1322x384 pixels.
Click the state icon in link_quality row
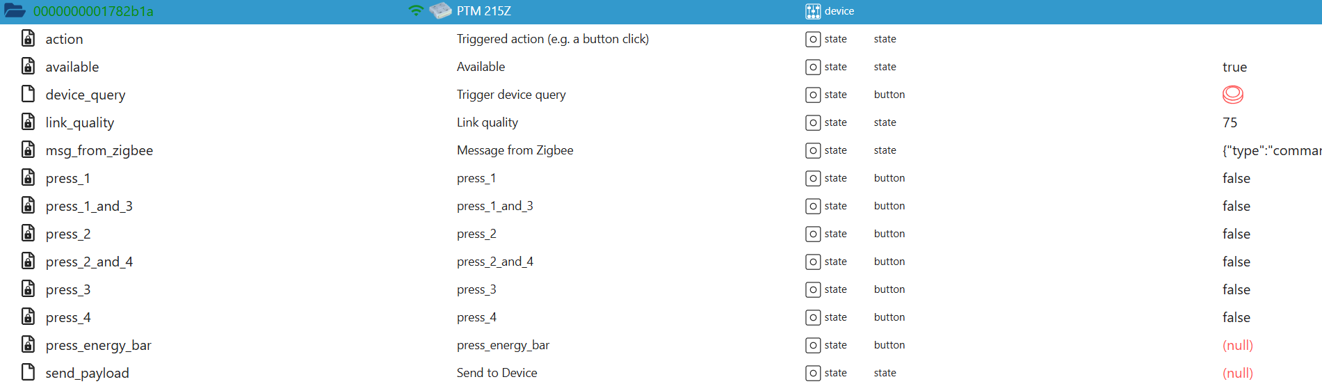(x=812, y=122)
